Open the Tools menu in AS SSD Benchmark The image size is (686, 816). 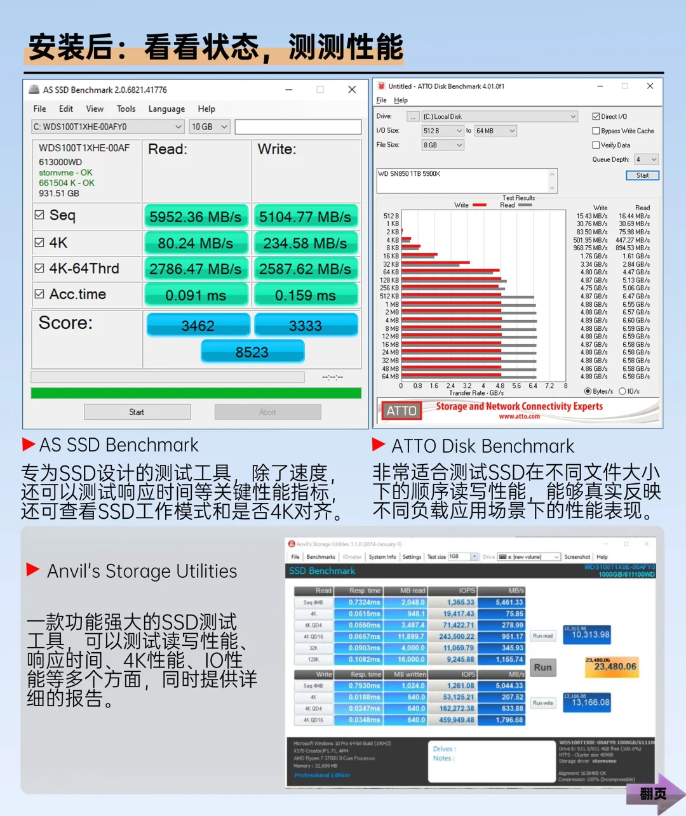pyautogui.click(x=126, y=109)
